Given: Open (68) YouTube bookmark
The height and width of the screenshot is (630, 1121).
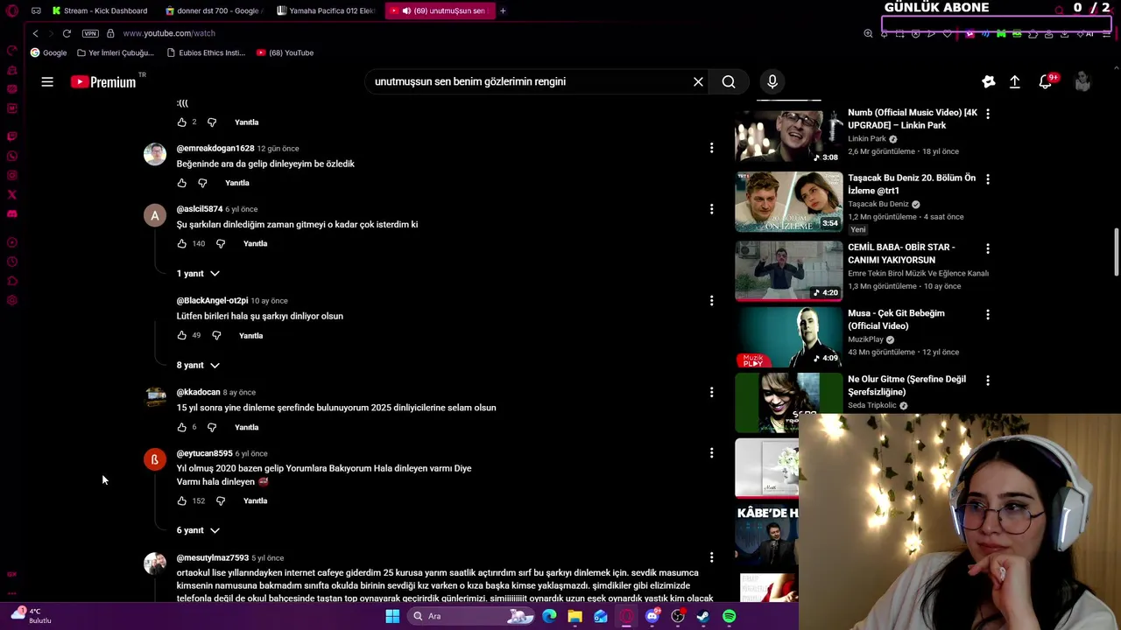Looking at the screenshot, I should coord(286,52).
